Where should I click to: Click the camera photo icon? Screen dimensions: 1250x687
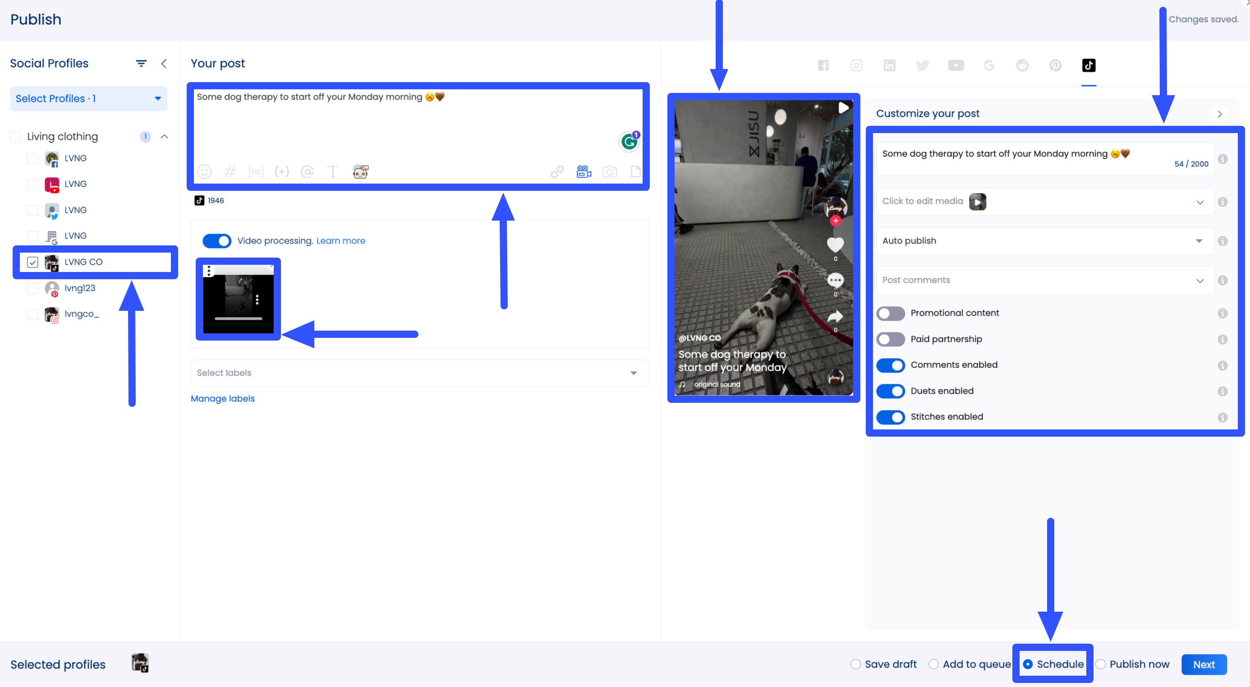[610, 171]
